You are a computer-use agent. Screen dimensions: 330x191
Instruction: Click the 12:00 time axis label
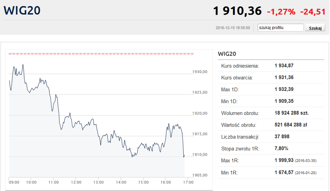coord(76,182)
